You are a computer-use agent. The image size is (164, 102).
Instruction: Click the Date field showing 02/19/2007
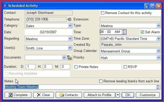(49, 32)
